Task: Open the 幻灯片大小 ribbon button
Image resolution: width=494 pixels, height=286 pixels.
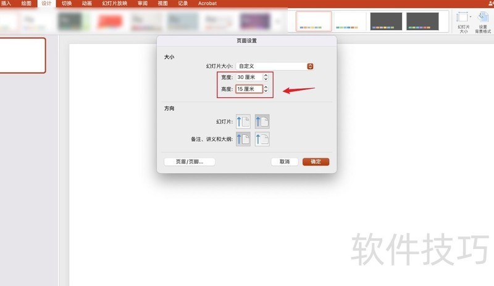Action: coord(463,22)
